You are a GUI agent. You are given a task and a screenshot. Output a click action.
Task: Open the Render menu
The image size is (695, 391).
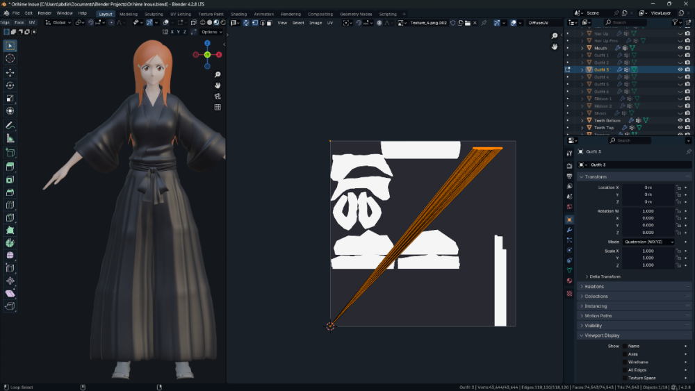44,13
